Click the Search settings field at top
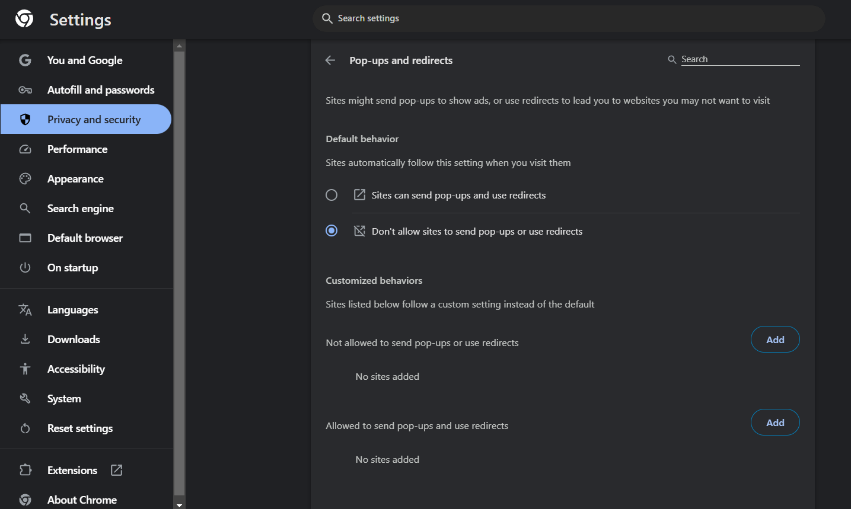 568,19
